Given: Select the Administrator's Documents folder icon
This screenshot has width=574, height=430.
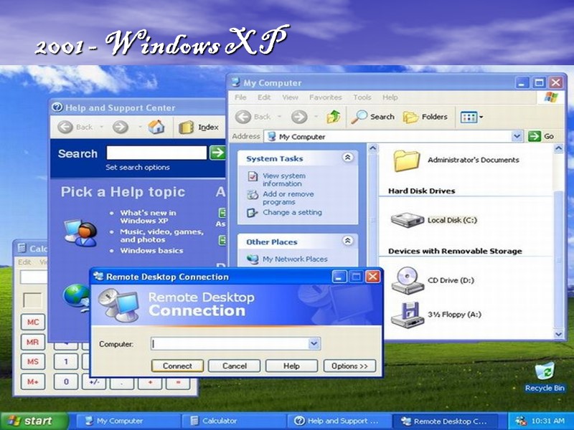Looking at the screenshot, I should click(x=406, y=161).
